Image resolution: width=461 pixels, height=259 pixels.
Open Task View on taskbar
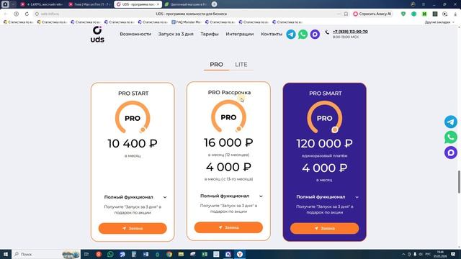[86, 254]
